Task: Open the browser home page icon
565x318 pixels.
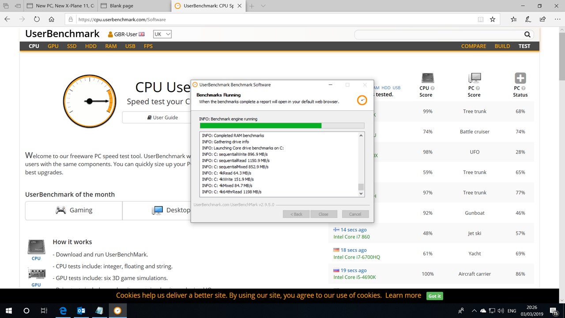Action: point(52,19)
